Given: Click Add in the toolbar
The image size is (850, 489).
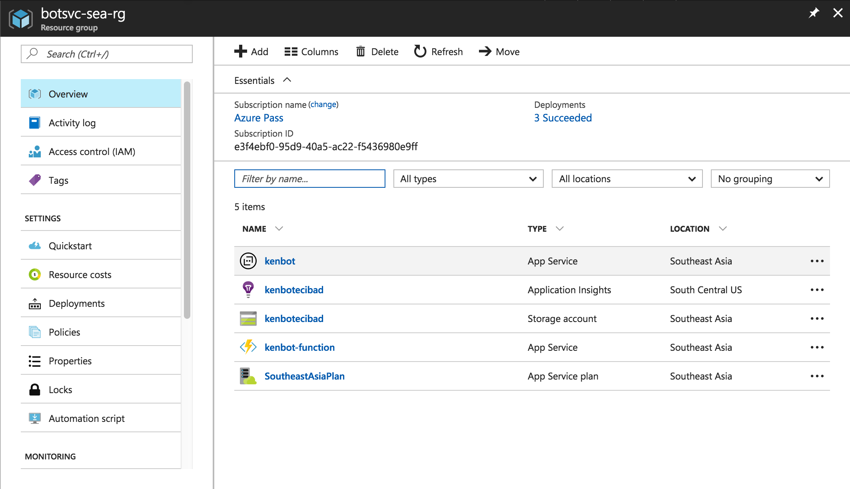Looking at the screenshot, I should pos(251,52).
